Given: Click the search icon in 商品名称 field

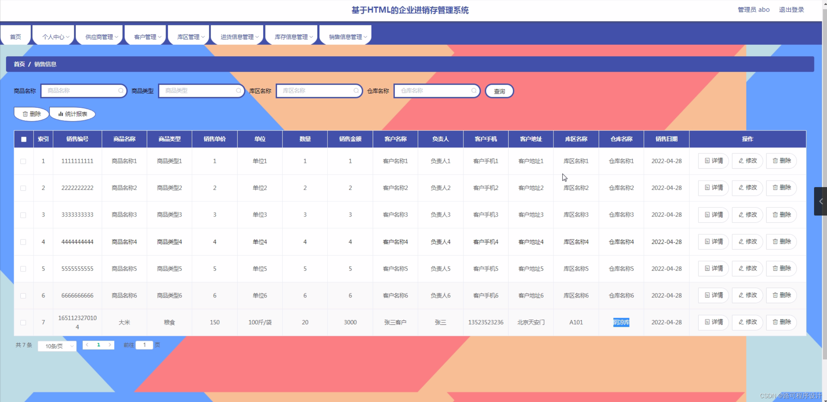Looking at the screenshot, I should click(x=121, y=90).
